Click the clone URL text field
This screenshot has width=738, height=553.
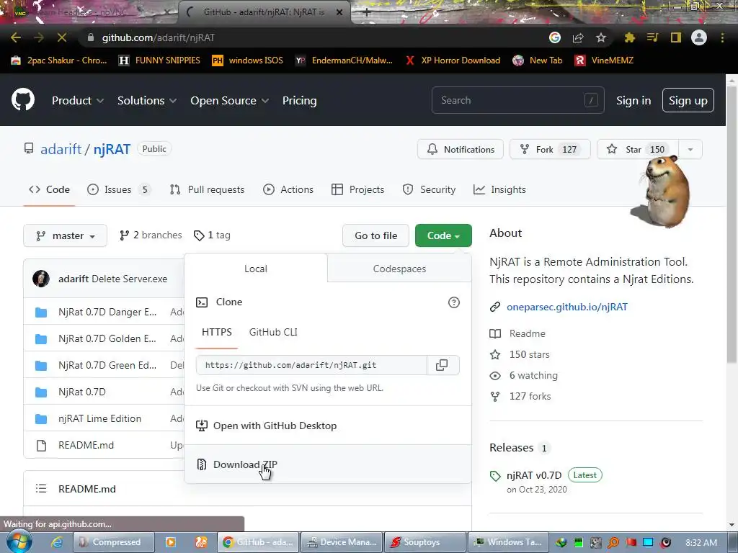tap(311, 365)
